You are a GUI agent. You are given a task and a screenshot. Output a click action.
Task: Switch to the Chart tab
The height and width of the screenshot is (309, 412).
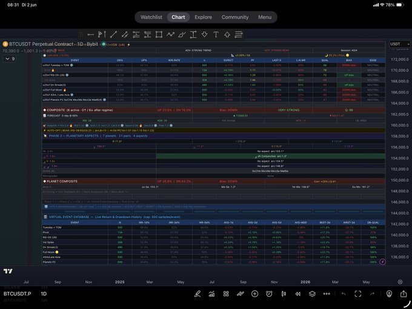click(x=178, y=17)
